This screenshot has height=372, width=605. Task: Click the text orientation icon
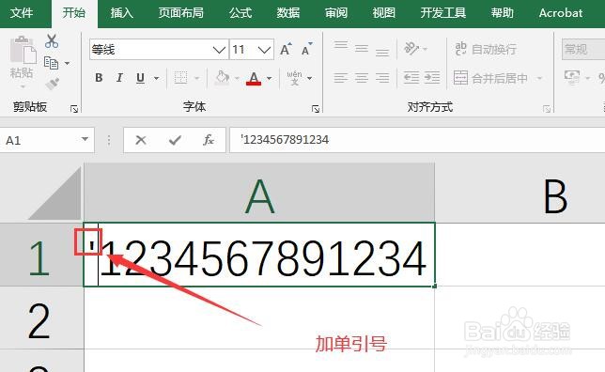[x=411, y=49]
